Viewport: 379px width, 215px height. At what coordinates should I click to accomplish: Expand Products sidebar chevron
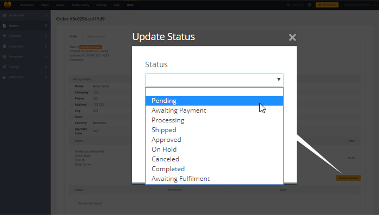46,36
